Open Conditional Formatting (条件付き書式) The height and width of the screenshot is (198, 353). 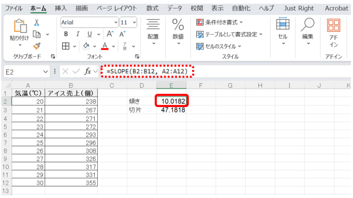coord(220,23)
